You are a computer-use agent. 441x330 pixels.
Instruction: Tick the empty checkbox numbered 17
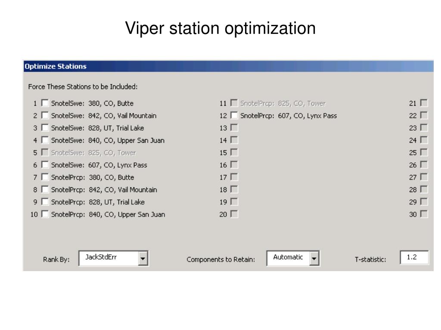(x=234, y=177)
